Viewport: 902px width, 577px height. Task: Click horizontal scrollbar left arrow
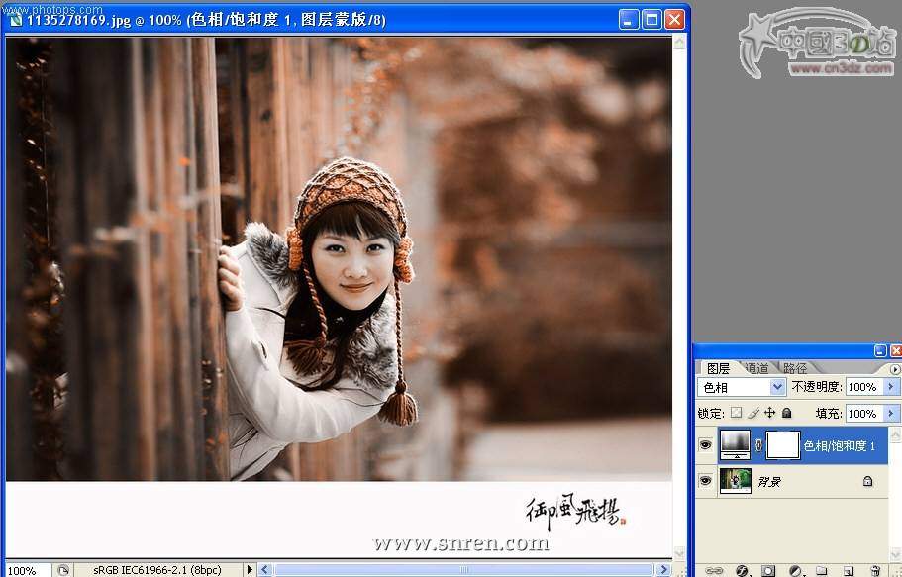tap(265, 569)
